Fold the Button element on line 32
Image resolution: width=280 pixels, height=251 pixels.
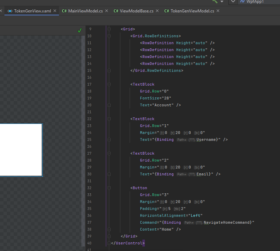109,188
